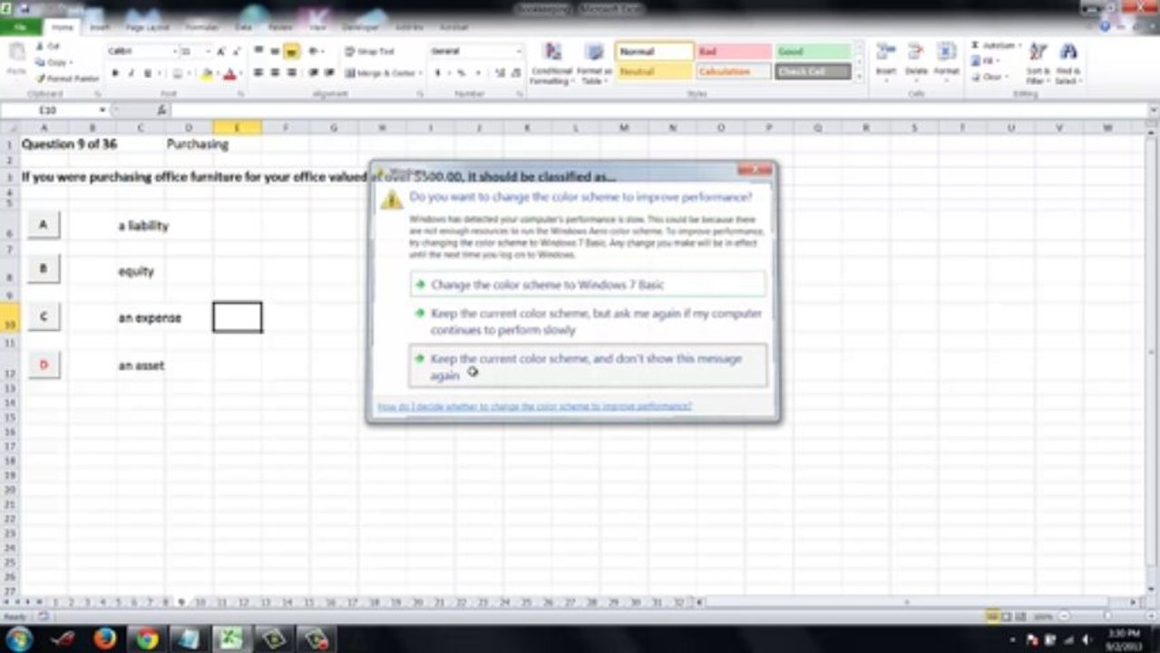Open Chrome from the taskbar

(x=148, y=639)
